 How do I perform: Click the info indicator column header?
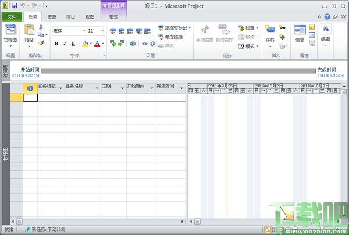point(30,88)
